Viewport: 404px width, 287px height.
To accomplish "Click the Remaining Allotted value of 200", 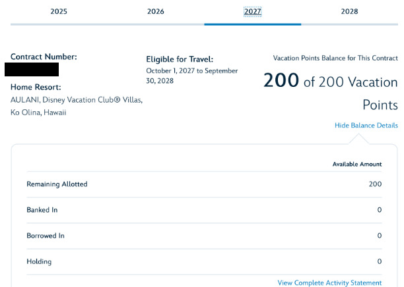I will 375,184.
